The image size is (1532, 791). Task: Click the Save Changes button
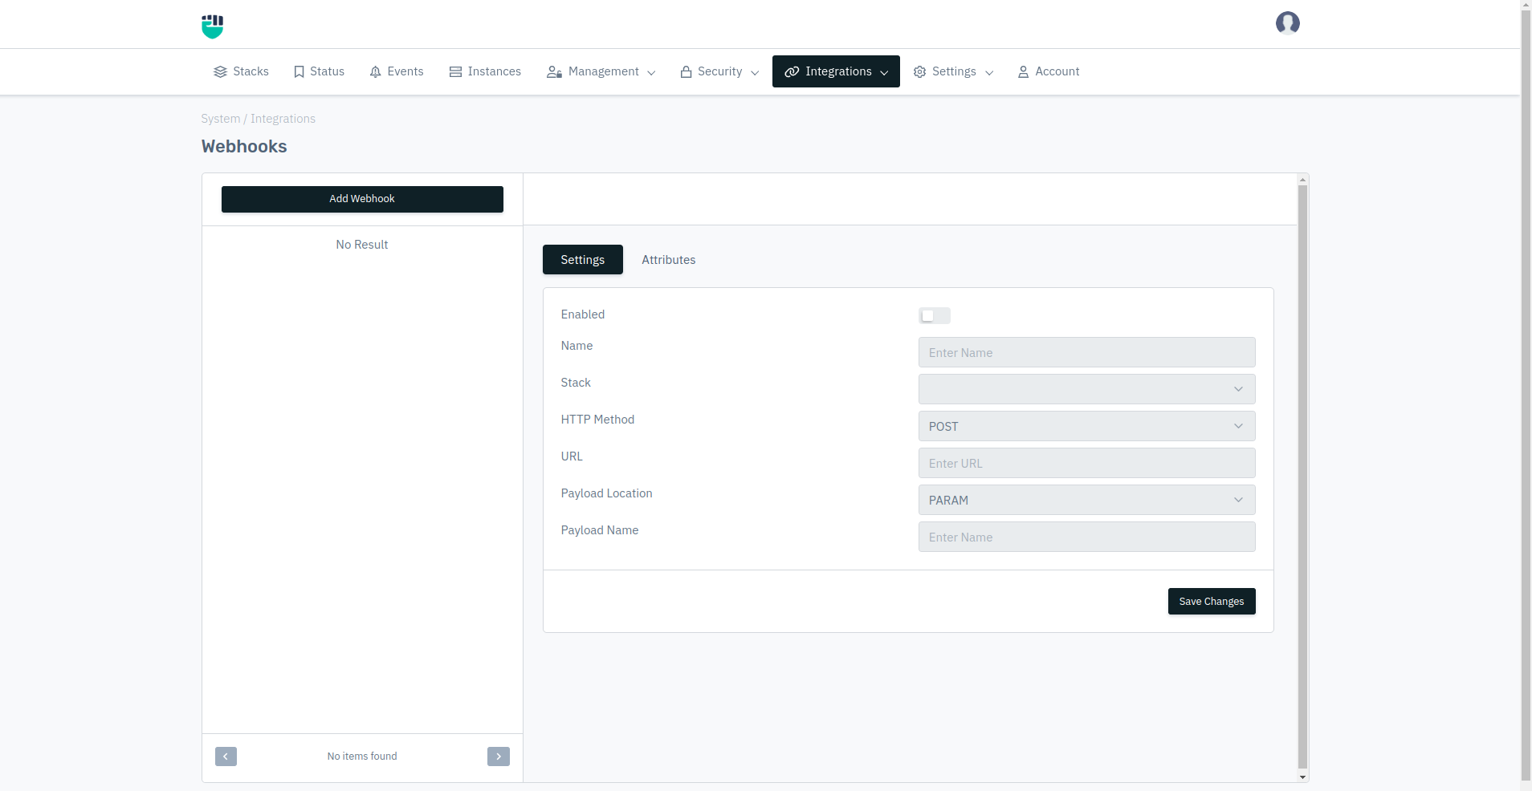click(1212, 602)
